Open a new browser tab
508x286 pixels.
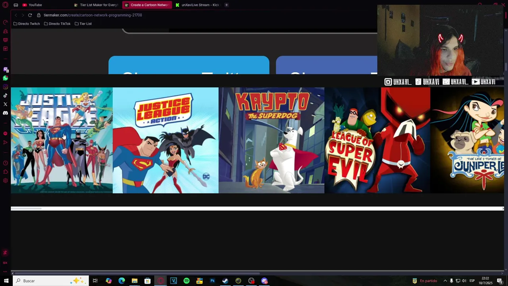tap(226, 5)
